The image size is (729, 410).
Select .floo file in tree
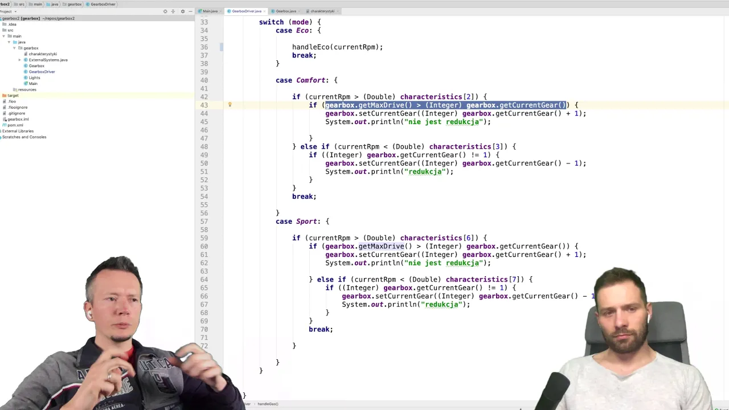pyautogui.click(x=12, y=101)
